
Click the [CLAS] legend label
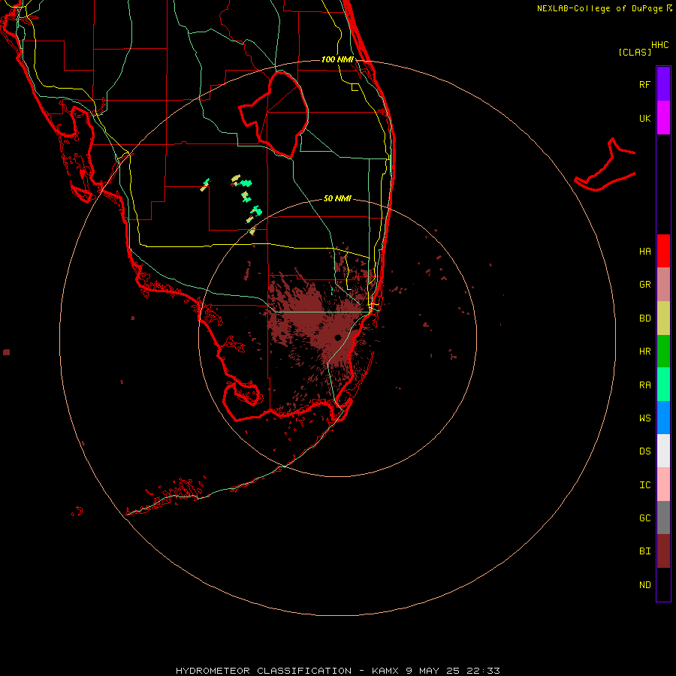635,52
